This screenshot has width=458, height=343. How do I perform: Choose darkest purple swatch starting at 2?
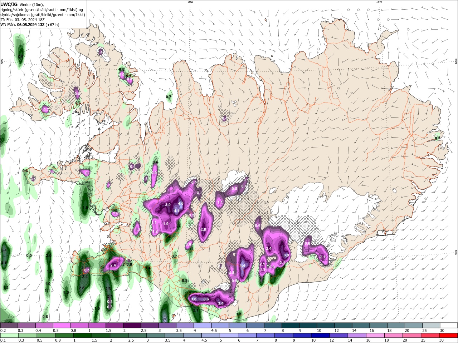click(132, 325)
